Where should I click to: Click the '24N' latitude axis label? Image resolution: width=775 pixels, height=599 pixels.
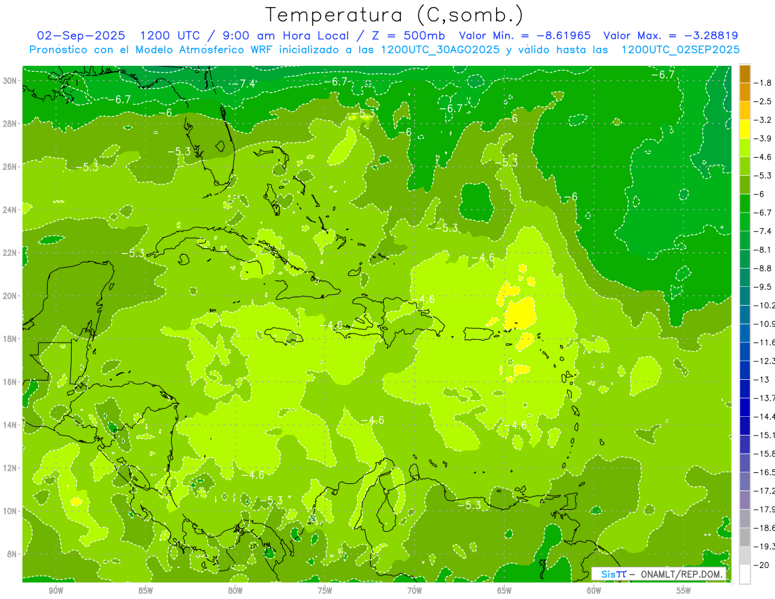click(x=11, y=209)
